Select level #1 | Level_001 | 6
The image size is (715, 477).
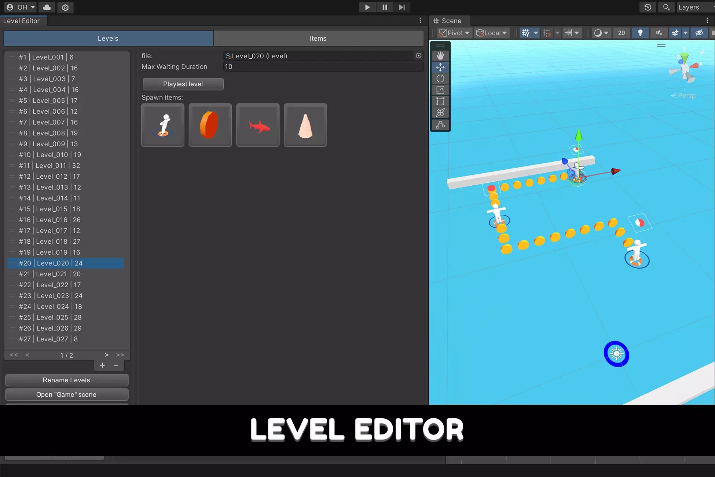[x=66, y=57]
